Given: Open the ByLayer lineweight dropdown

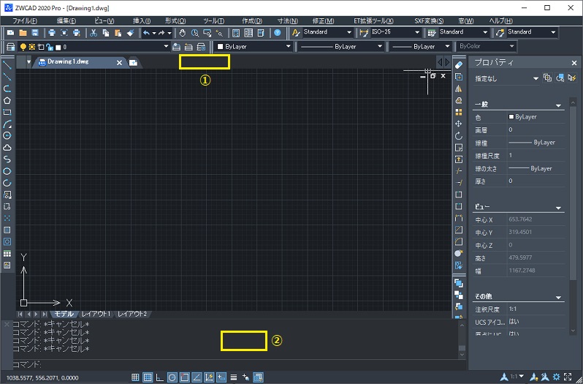Looking at the screenshot, I should pos(447,47).
